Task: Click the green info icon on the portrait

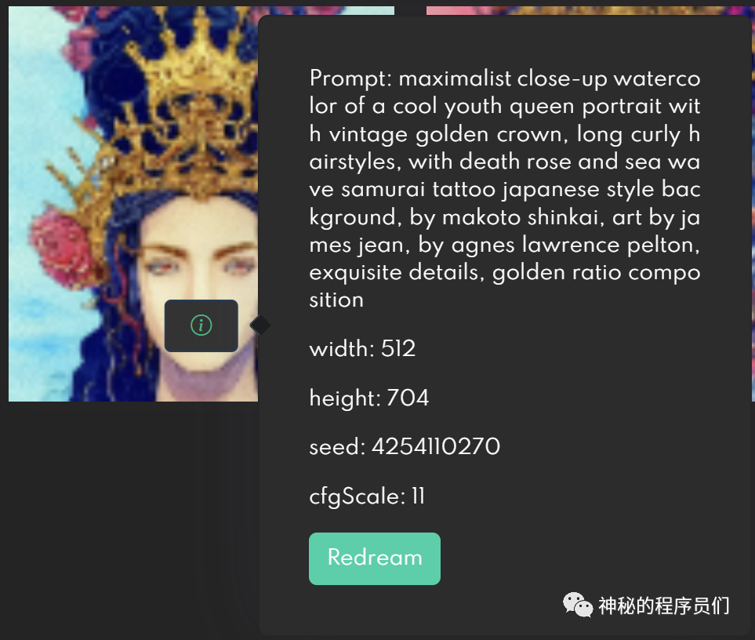Action: click(x=201, y=325)
